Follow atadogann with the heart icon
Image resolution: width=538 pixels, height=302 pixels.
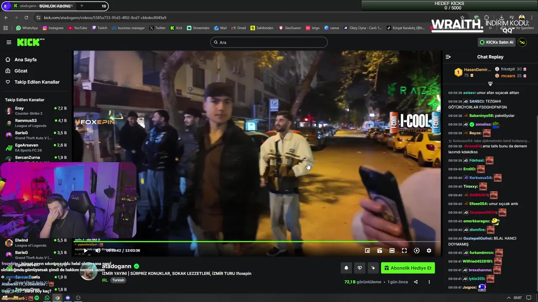pyautogui.click(x=359, y=268)
